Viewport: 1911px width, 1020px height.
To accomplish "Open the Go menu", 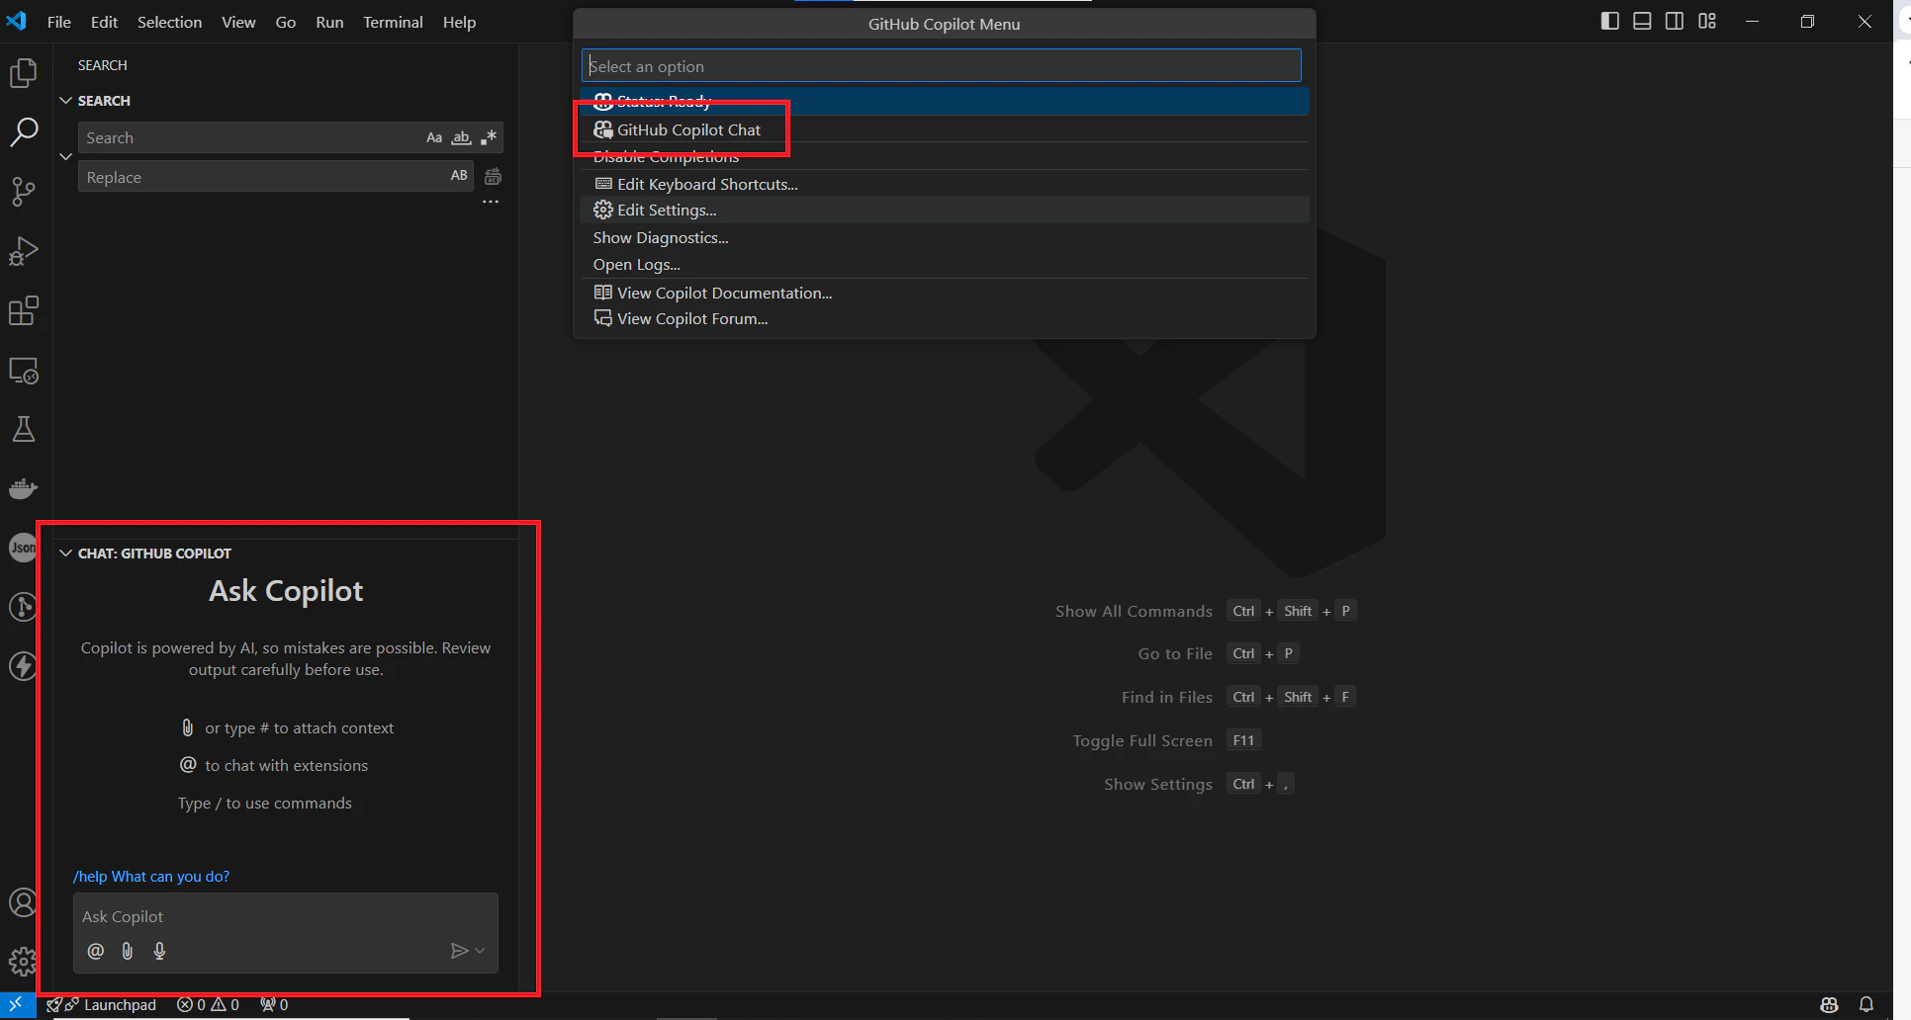I will 286,22.
